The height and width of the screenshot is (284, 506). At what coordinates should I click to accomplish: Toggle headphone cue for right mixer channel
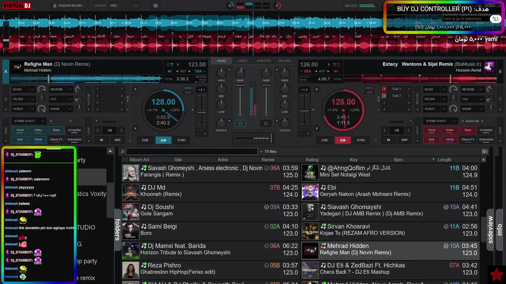tap(266, 123)
